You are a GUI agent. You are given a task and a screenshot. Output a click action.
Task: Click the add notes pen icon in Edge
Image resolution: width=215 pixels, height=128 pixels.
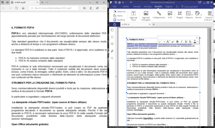91,8
